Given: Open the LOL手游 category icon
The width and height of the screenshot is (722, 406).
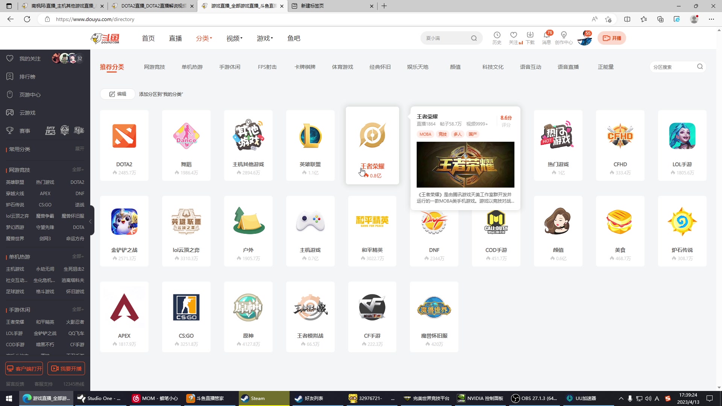Looking at the screenshot, I should [682, 136].
